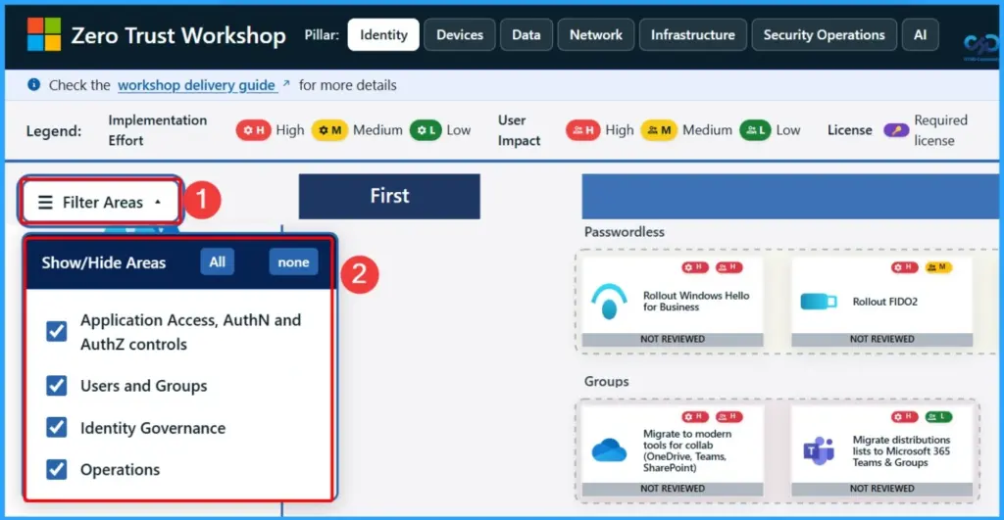
Task: Open the Rollout FIDO2 card
Action: (881, 302)
